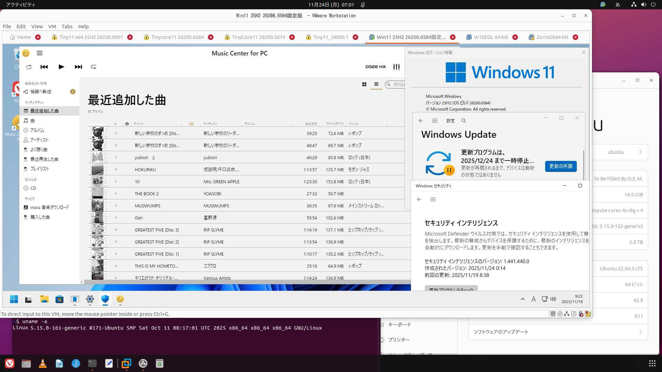662x372 pixels.
Task: Click the horizontal scrollbar under track list
Action: click(x=241, y=282)
